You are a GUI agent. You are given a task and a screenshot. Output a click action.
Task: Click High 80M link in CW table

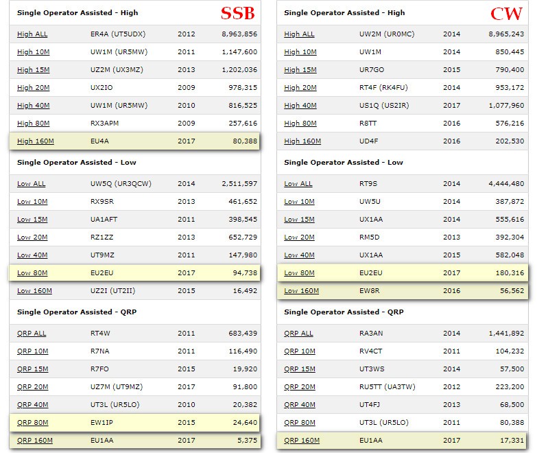pyautogui.click(x=300, y=124)
